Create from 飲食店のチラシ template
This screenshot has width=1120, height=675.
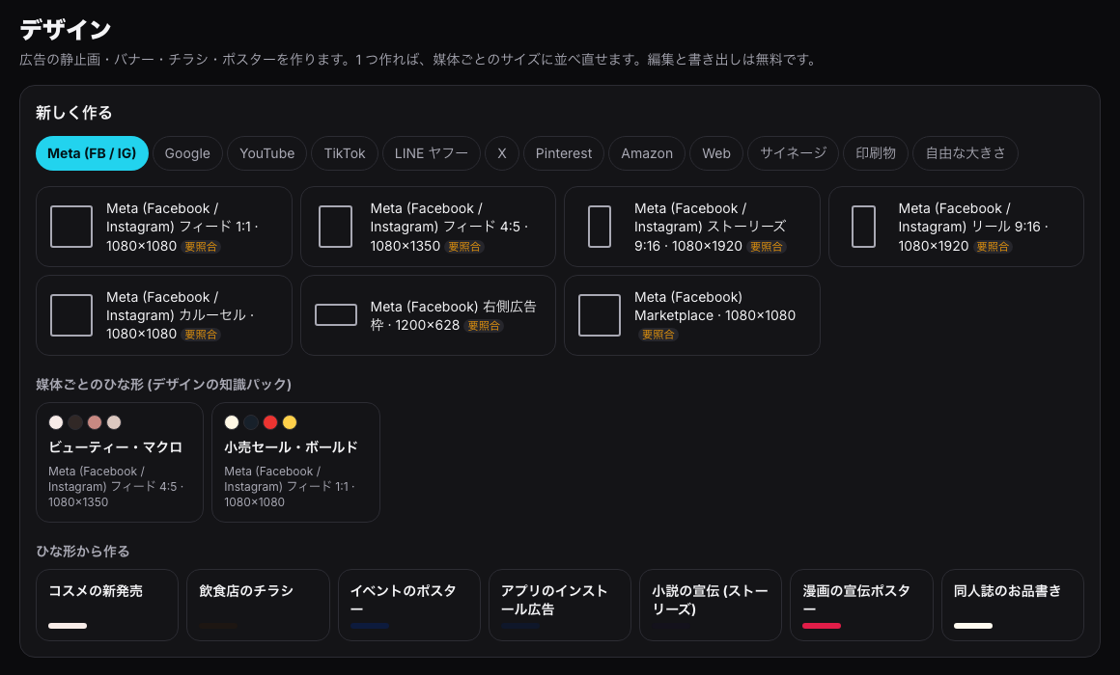click(258, 605)
